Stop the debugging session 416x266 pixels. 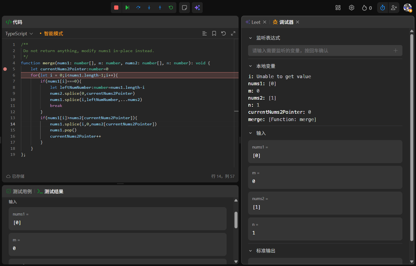116,8
